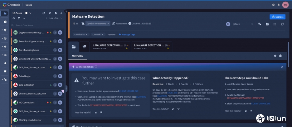Add a new case with the plus icon
Image resolution: width=292 pixels, height=127 pixels.
61,13
